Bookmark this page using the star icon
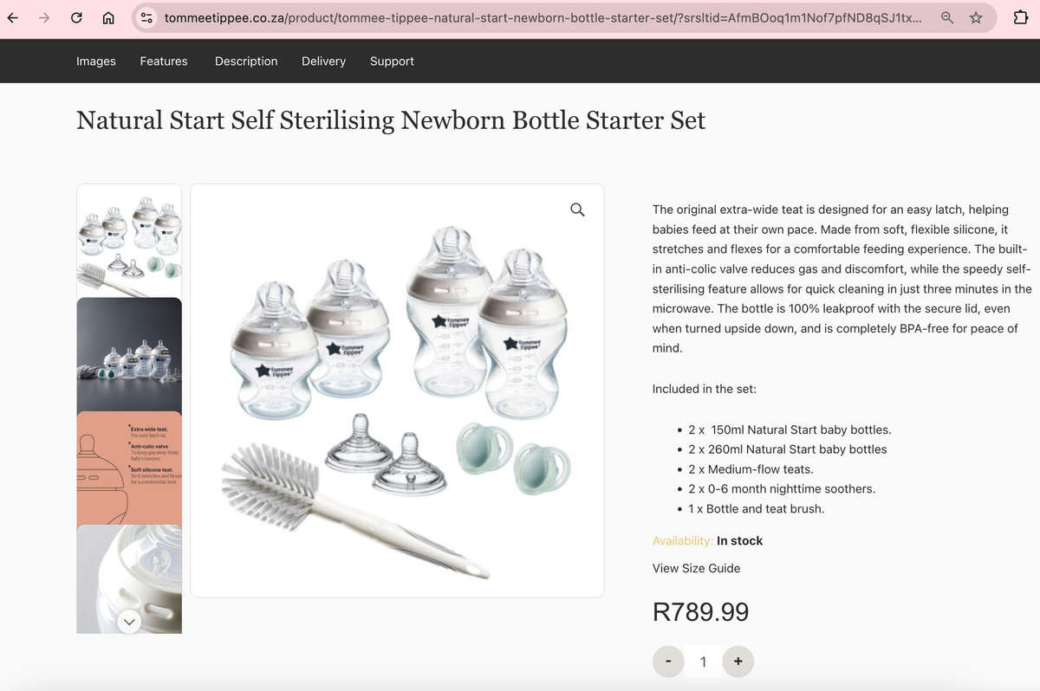The height and width of the screenshot is (691, 1040). tap(977, 17)
